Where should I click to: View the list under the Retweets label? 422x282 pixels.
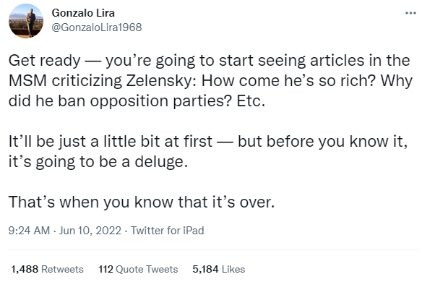click(x=62, y=269)
